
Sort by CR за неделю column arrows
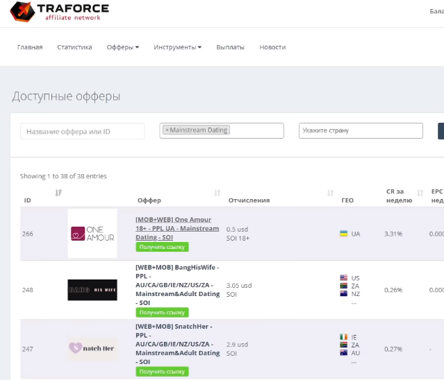click(x=420, y=193)
